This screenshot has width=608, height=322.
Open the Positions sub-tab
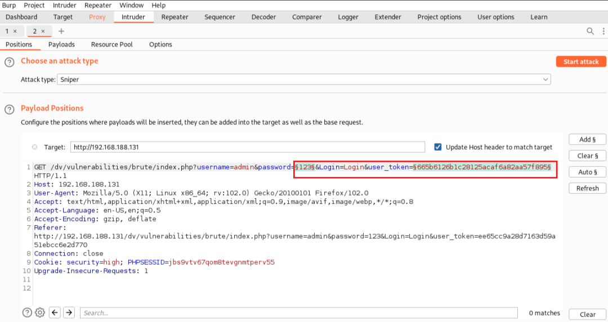pyautogui.click(x=19, y=44)
